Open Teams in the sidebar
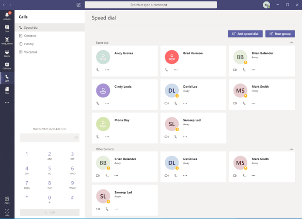This screenshot has width=302, height=219. coord(7,53)
